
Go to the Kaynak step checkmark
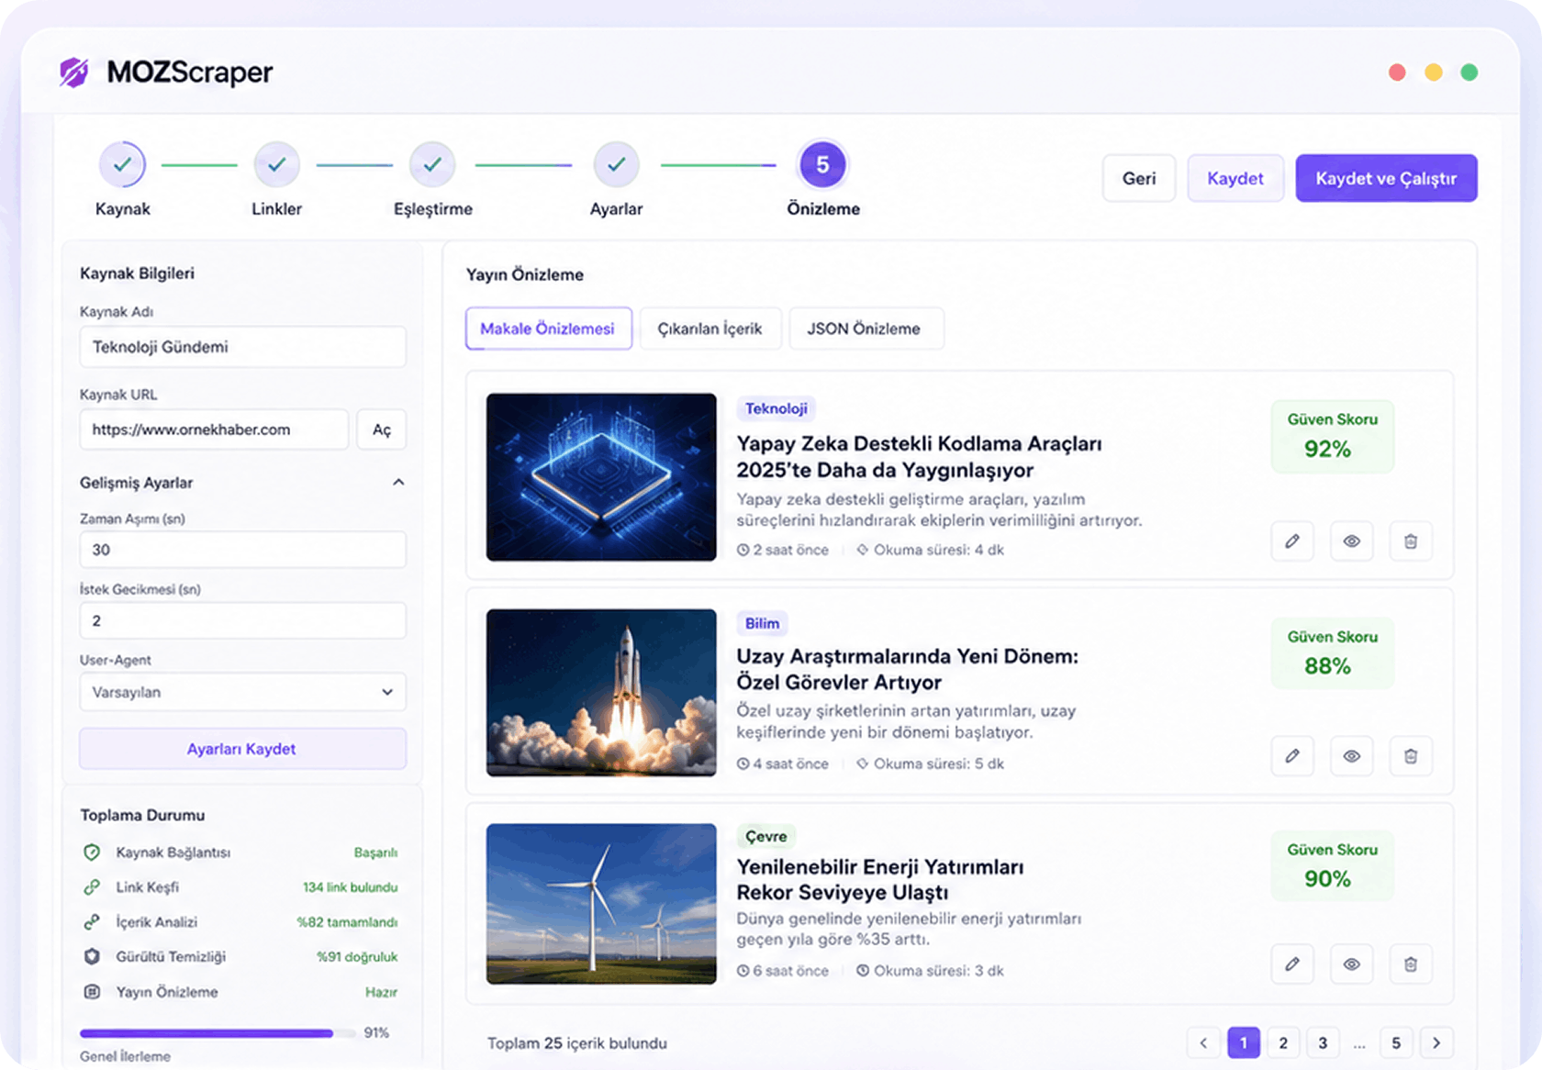point(122,165)
